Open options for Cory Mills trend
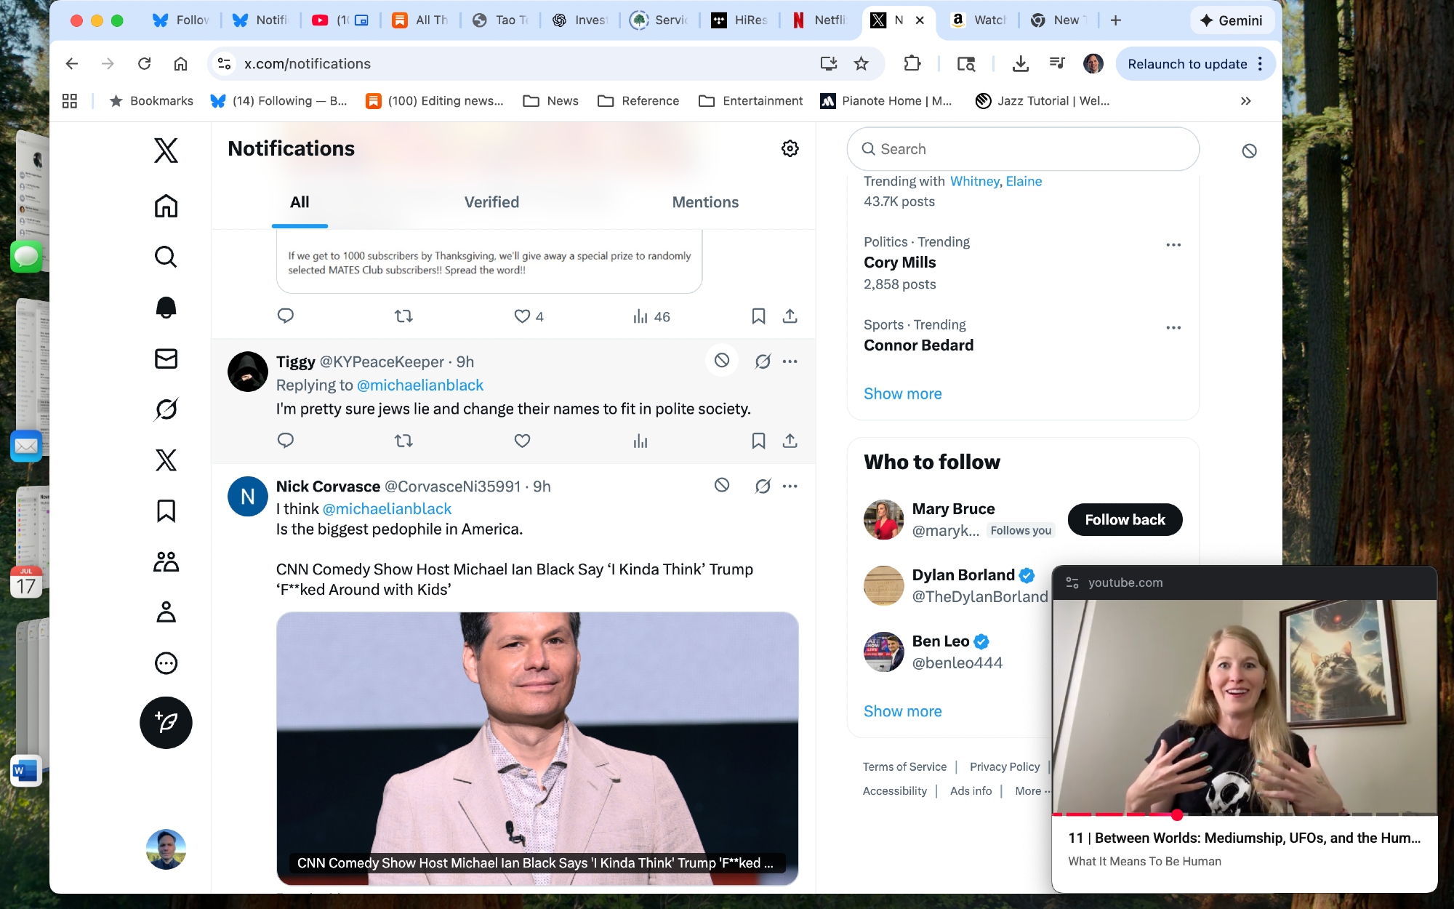This screenshot has width=1454, height=909. 1173,245
